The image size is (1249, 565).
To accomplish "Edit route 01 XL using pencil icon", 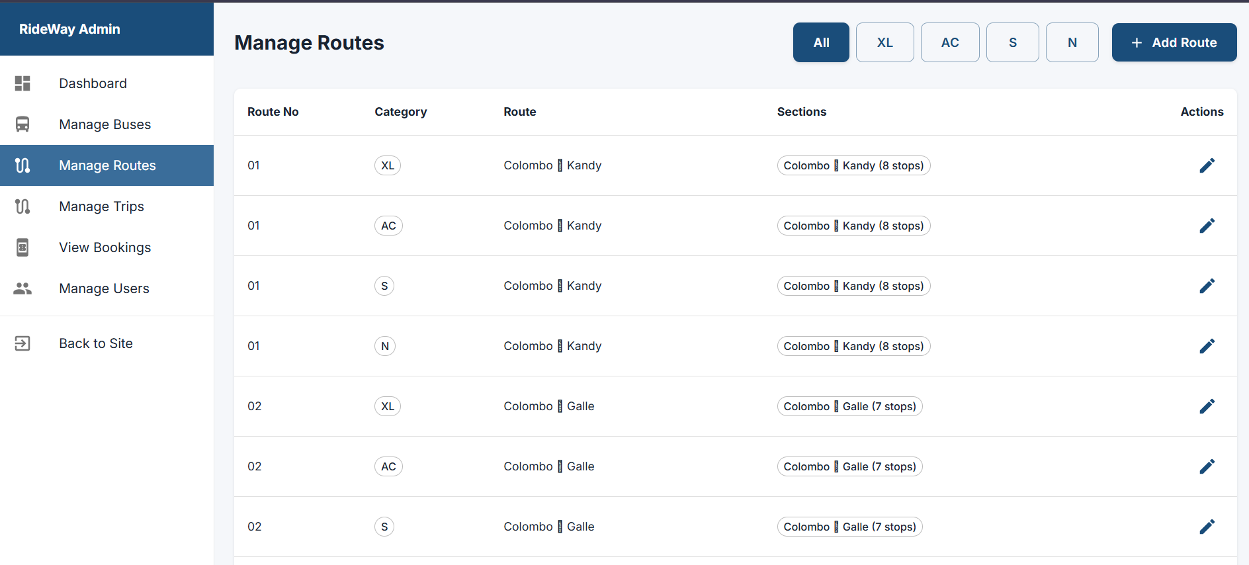I will click(x=1207, y=165).
